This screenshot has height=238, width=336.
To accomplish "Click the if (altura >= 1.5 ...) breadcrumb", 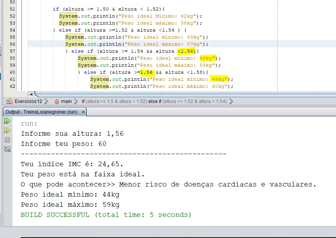I will pos(154,101).
